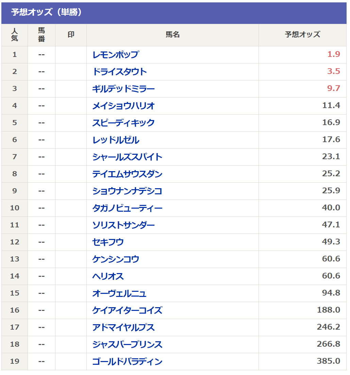The width and height of the screenshot is (350, 375).
Task: Open the horse link レッドルゼル
Action: click(116, 140)
